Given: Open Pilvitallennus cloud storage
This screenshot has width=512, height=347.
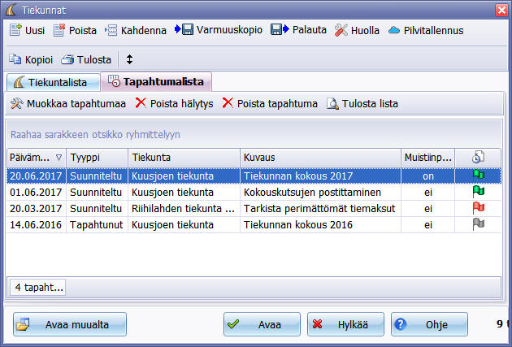Looking at the screenshot, I should click(x=426, y=30).
